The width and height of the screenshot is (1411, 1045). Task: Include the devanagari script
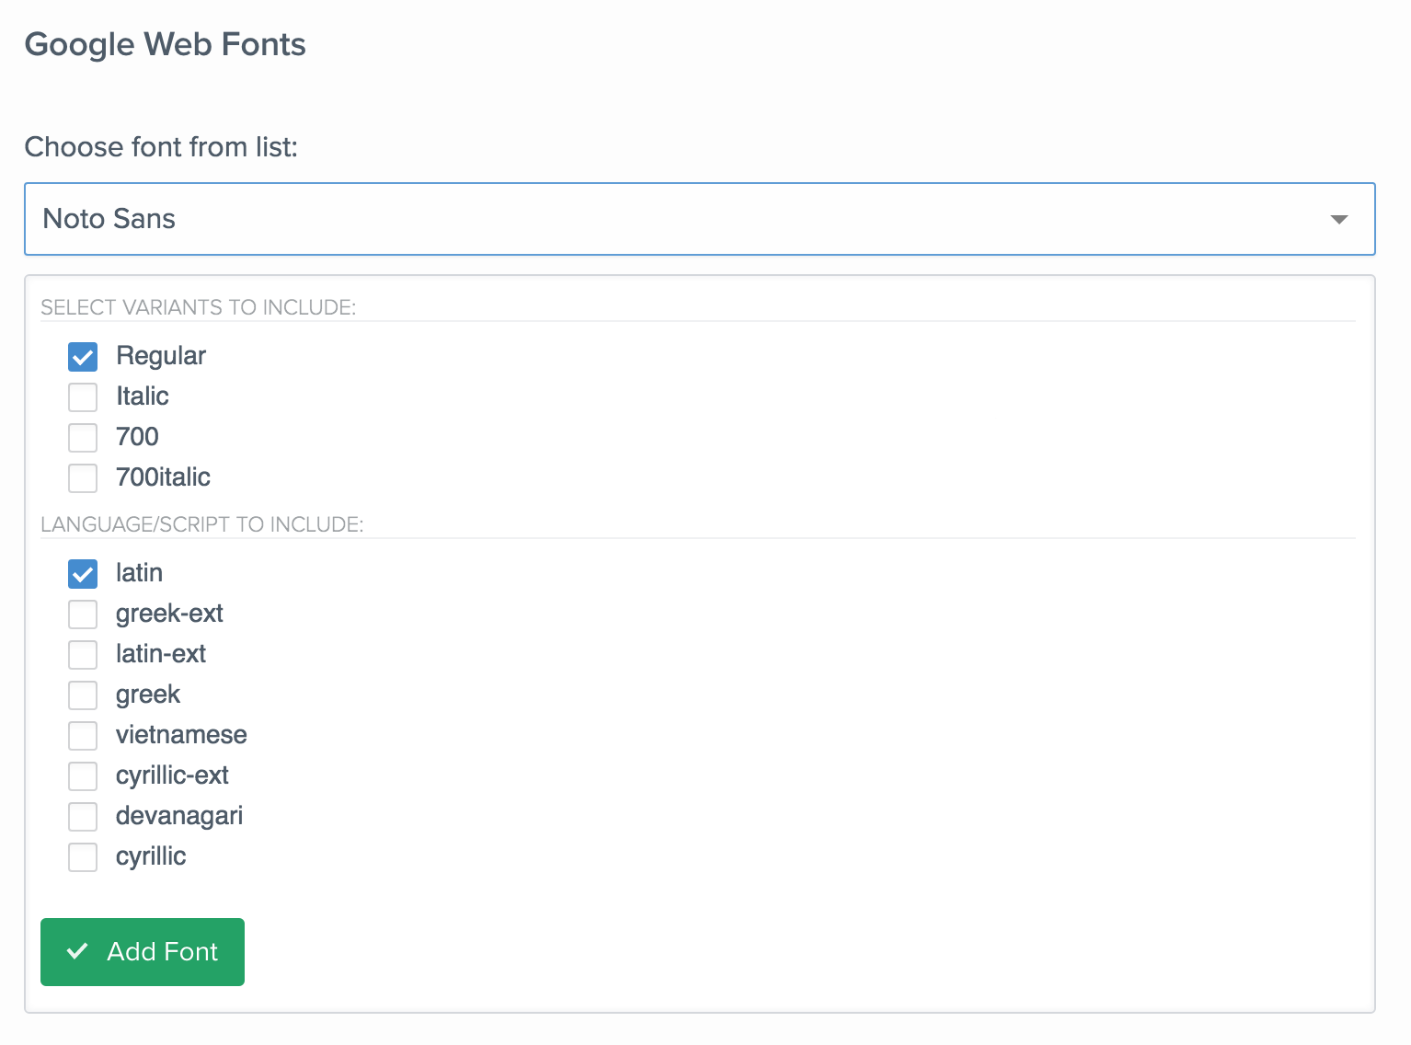(x=83, y=817)
